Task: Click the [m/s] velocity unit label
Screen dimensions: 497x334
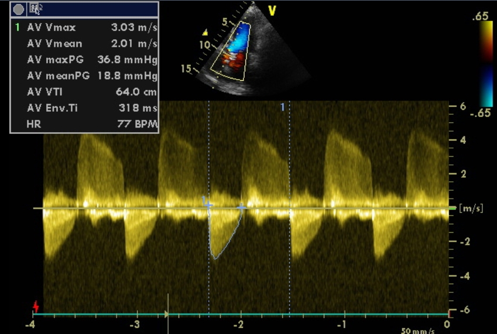Action: pos(471,208)
